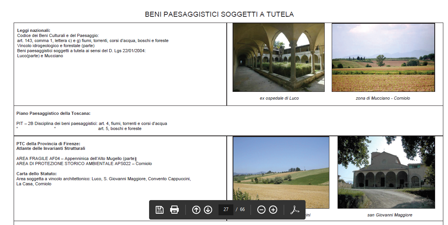The image size is (448, 225).
Task: Click the "Carta dello Statuto:" heading
Action: 37,174
